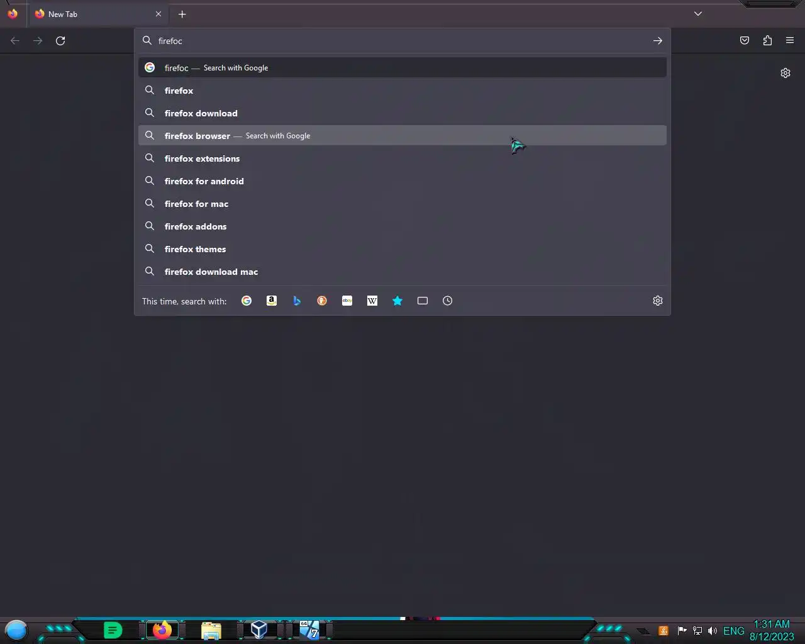805x644 pixels.
Task: Click the volume speaker tray icon
Action: (x=712, y=631)
